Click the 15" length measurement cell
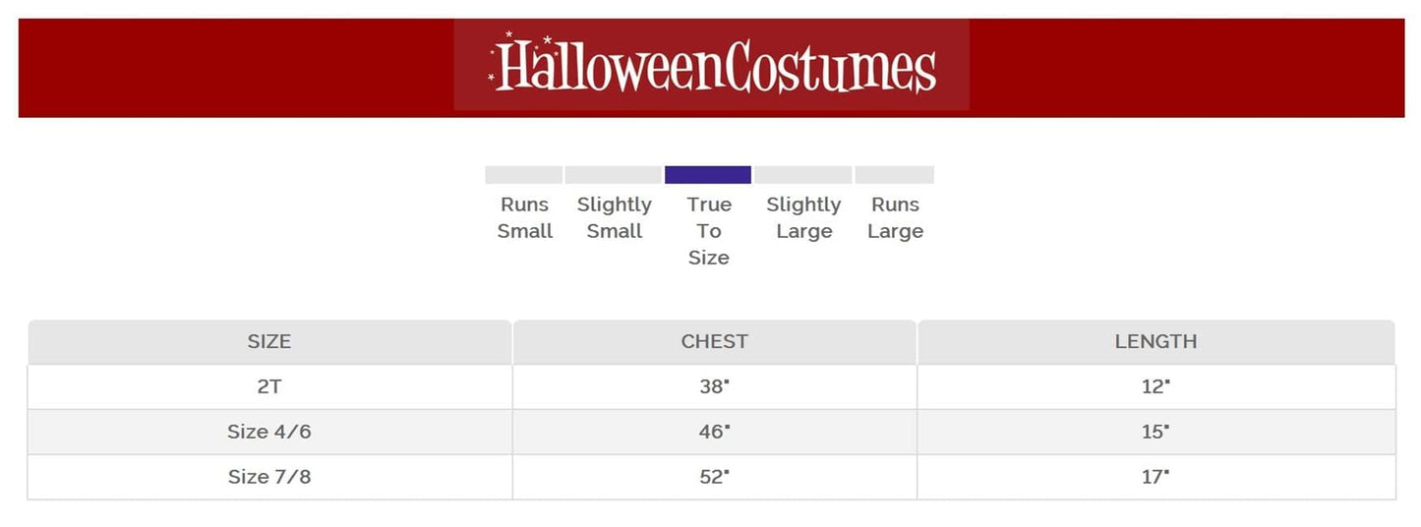 1155,432
